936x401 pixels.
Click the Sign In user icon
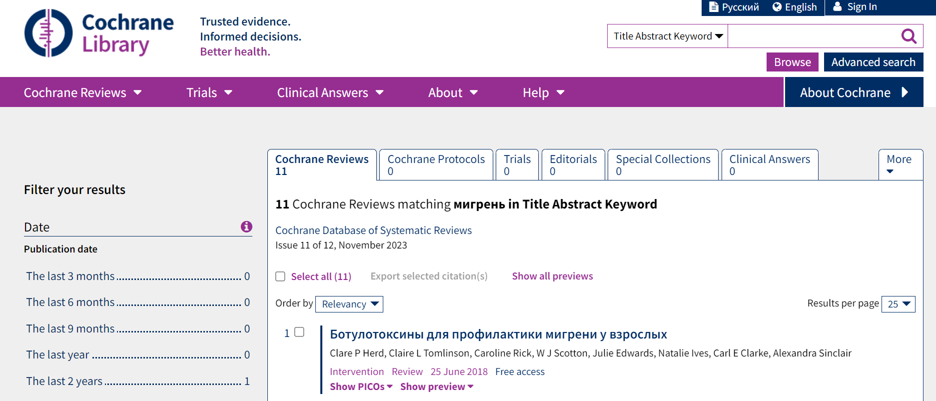pos(838,7)
